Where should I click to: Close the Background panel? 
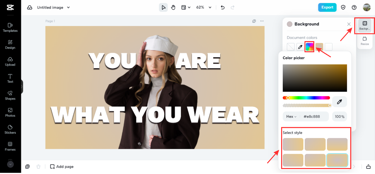pos(349,24)
